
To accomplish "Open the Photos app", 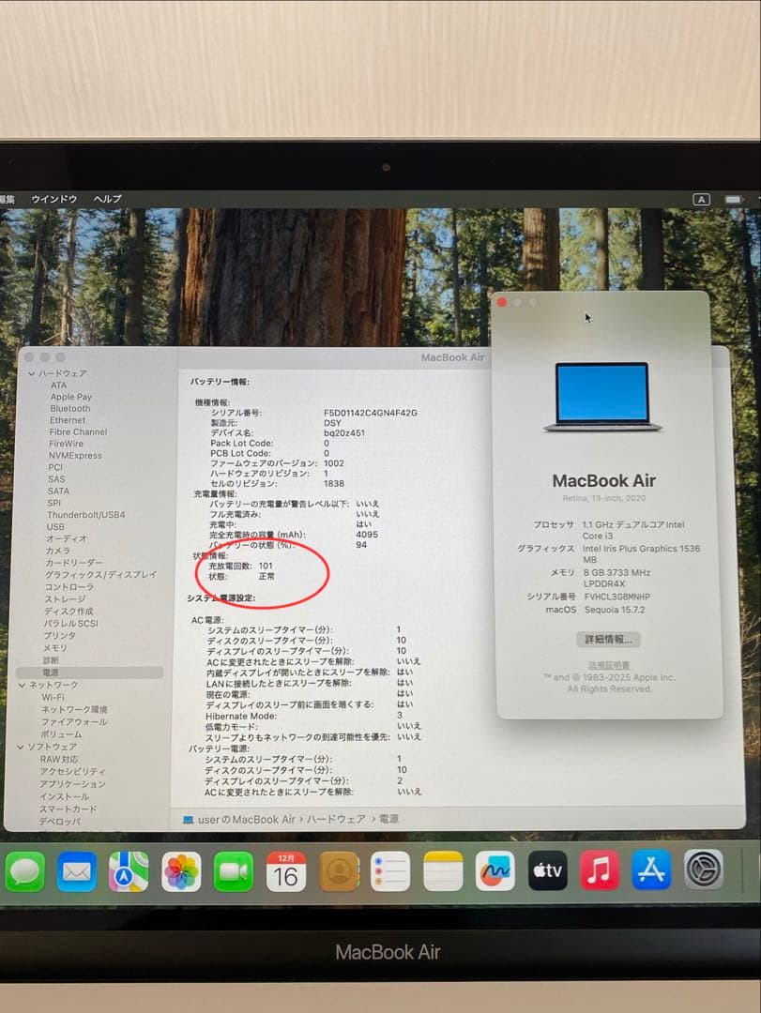I will [181, 872].
